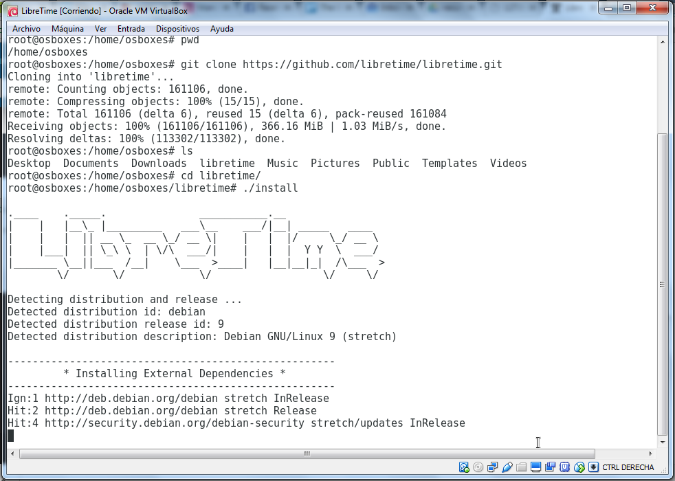This screenshot has width=675, height=481.
Task: Minimize the VirtualBox VM window
Action: click(x=608, y=8)
